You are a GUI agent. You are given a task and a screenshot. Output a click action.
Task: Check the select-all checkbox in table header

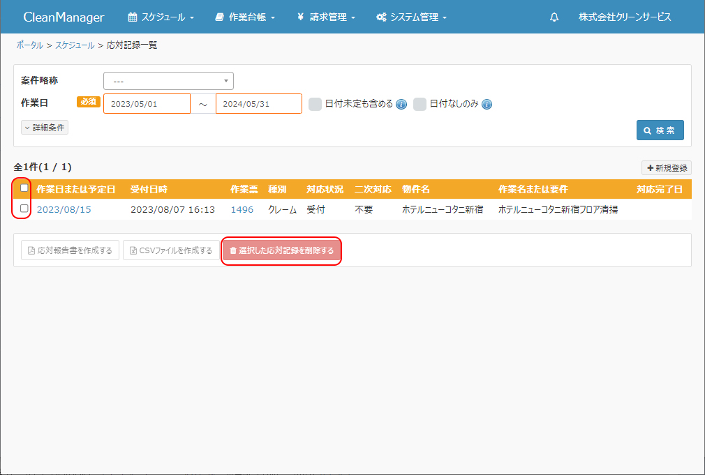click(24, 188)
